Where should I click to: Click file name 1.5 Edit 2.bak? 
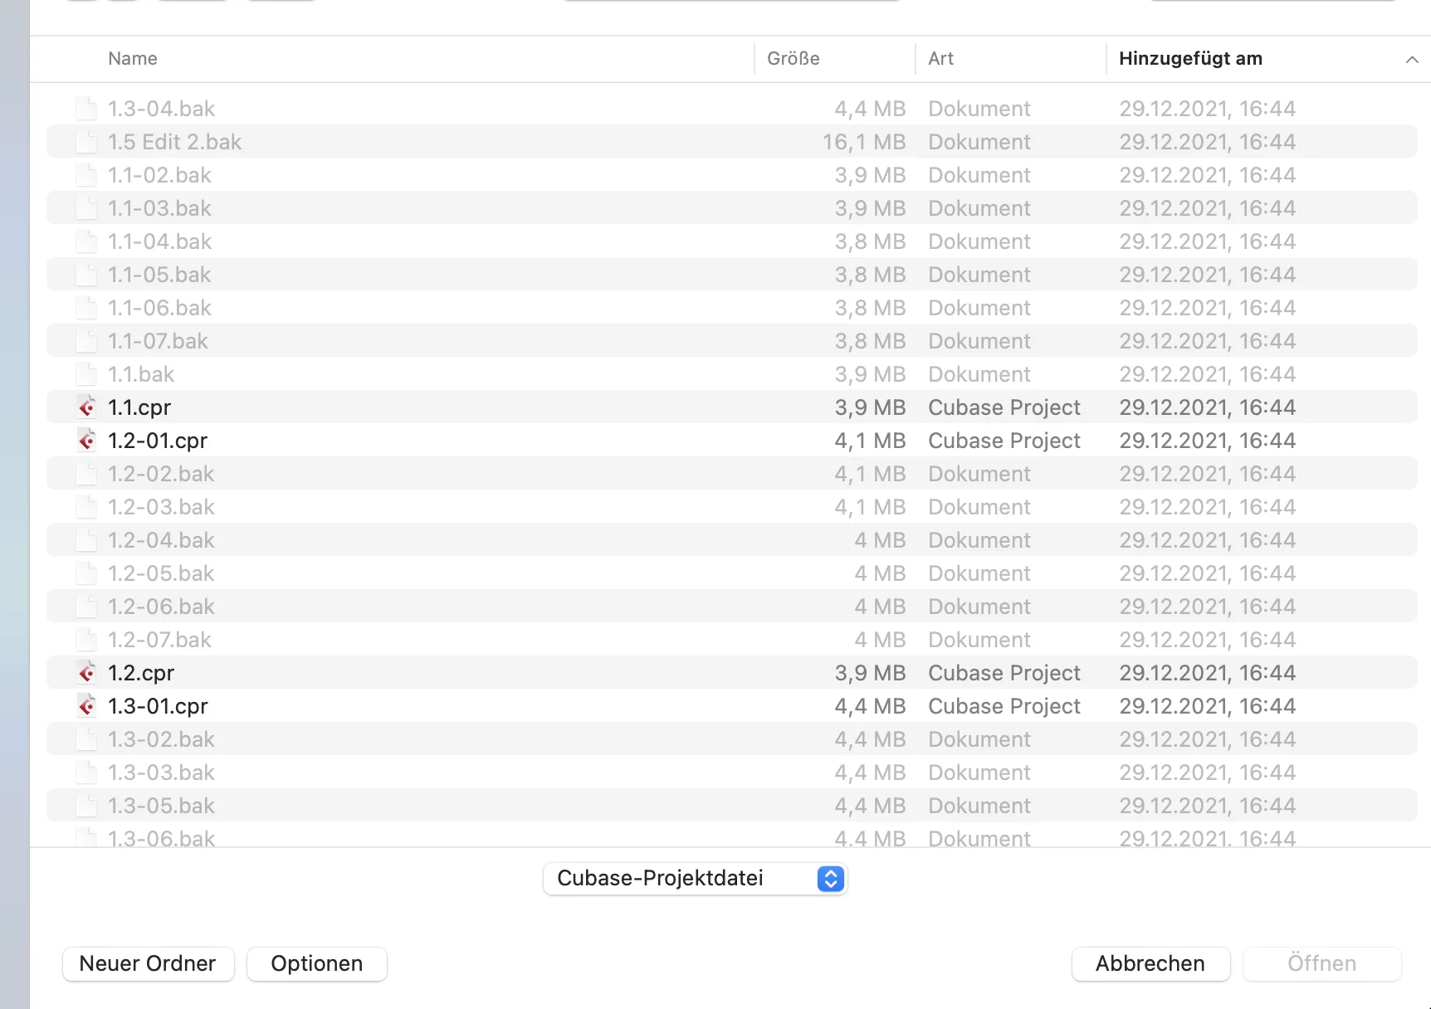click(x=175, y=142)
